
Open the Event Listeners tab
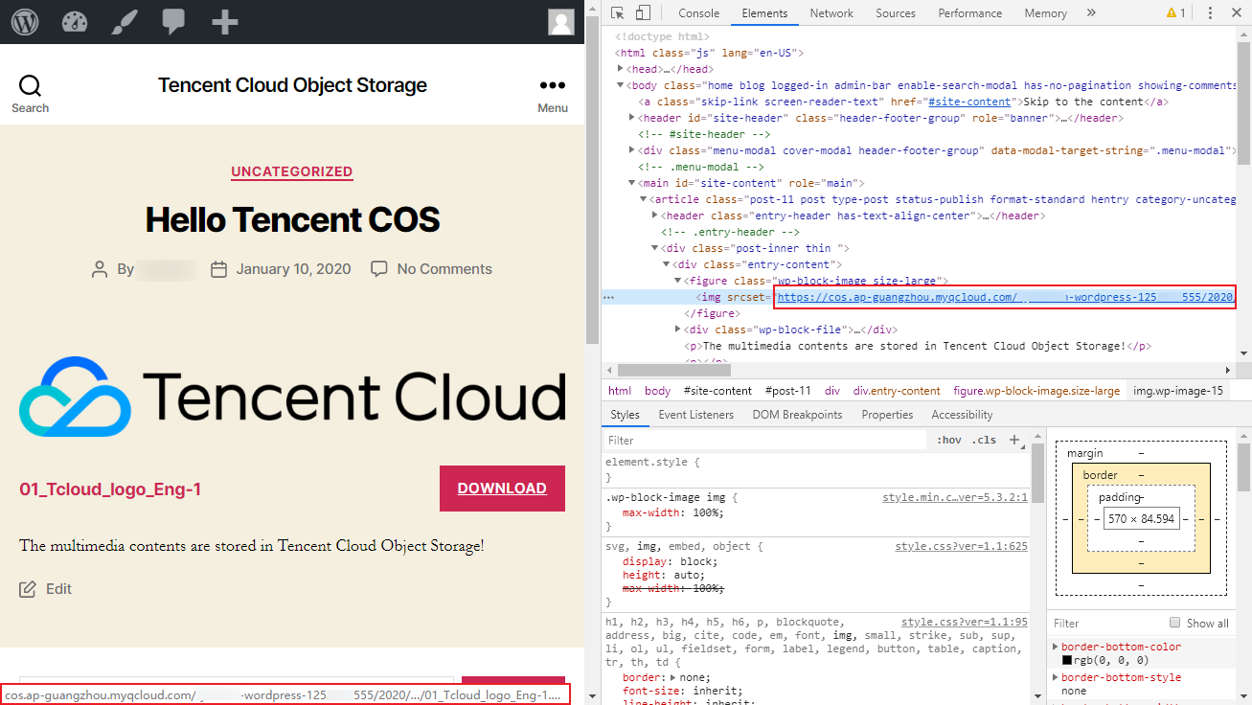pos(696,415)
